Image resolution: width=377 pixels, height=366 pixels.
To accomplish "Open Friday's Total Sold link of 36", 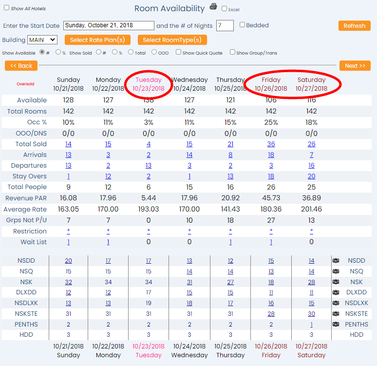I will tap(271, 144).
